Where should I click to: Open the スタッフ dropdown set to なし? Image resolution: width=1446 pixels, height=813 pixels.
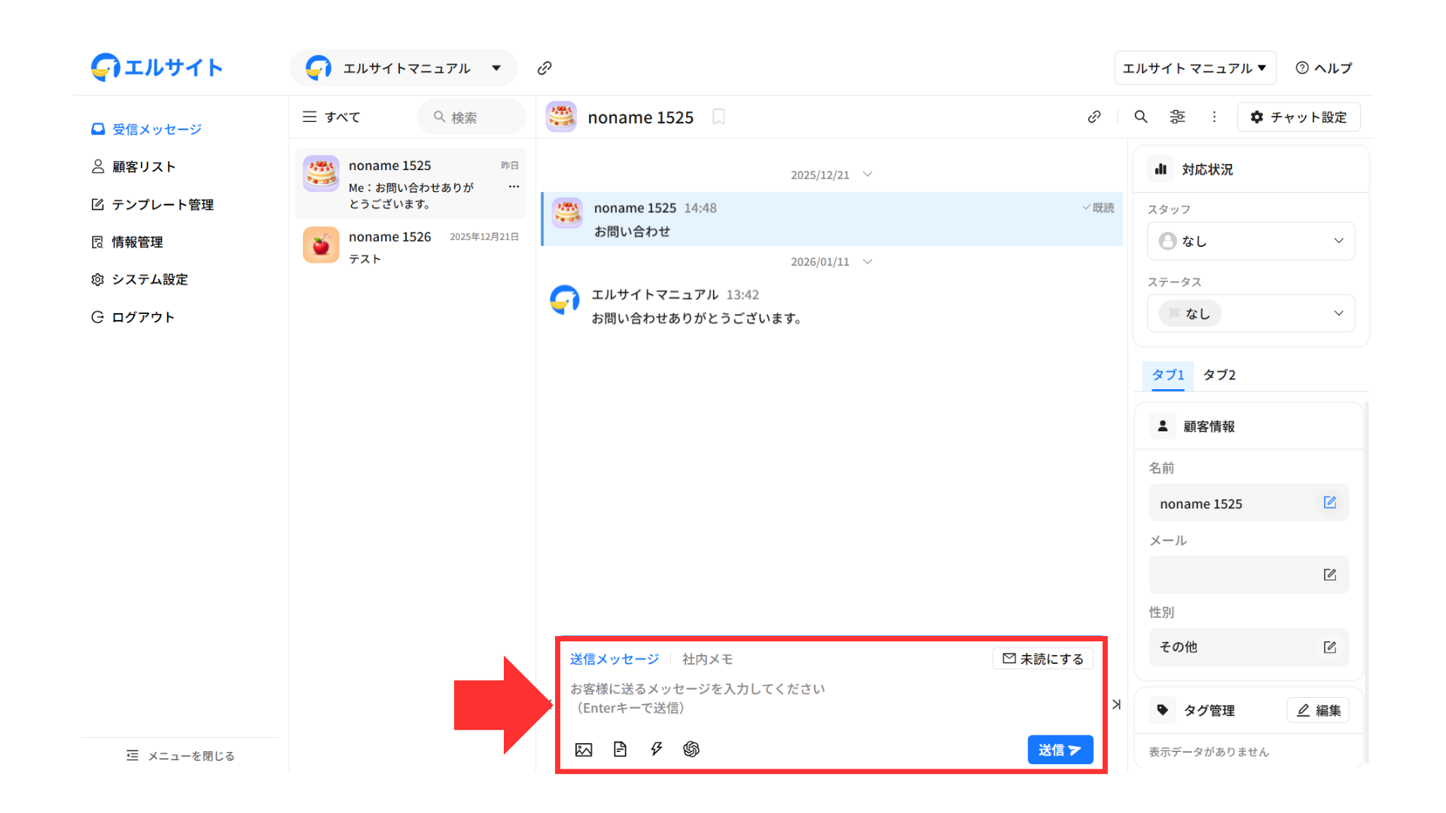(1250, 241)
